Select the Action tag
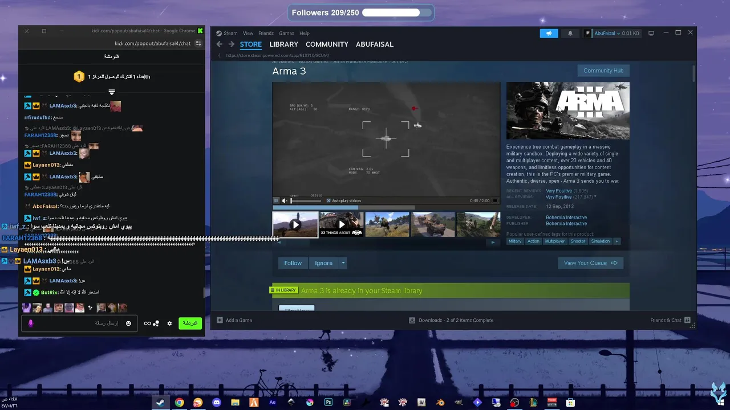The width and height of the screenshot is (730, 410). pyautogui.click(x=533, y=241)
